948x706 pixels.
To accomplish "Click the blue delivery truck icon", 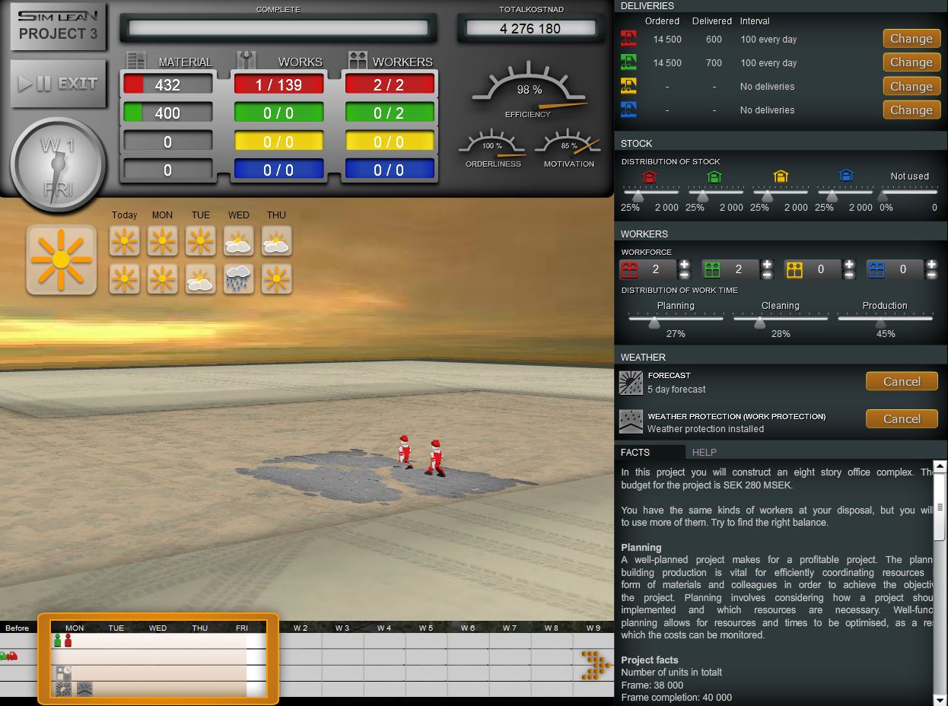I will coord(628,110).
